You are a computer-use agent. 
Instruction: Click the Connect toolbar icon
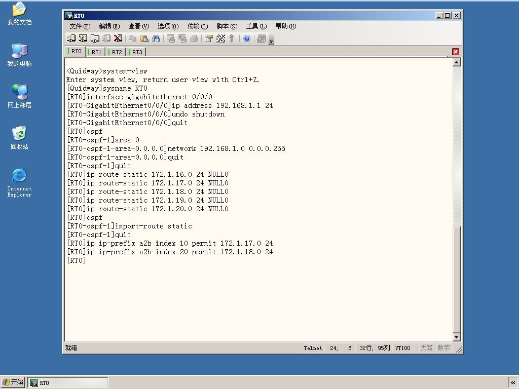coord(71,38)
